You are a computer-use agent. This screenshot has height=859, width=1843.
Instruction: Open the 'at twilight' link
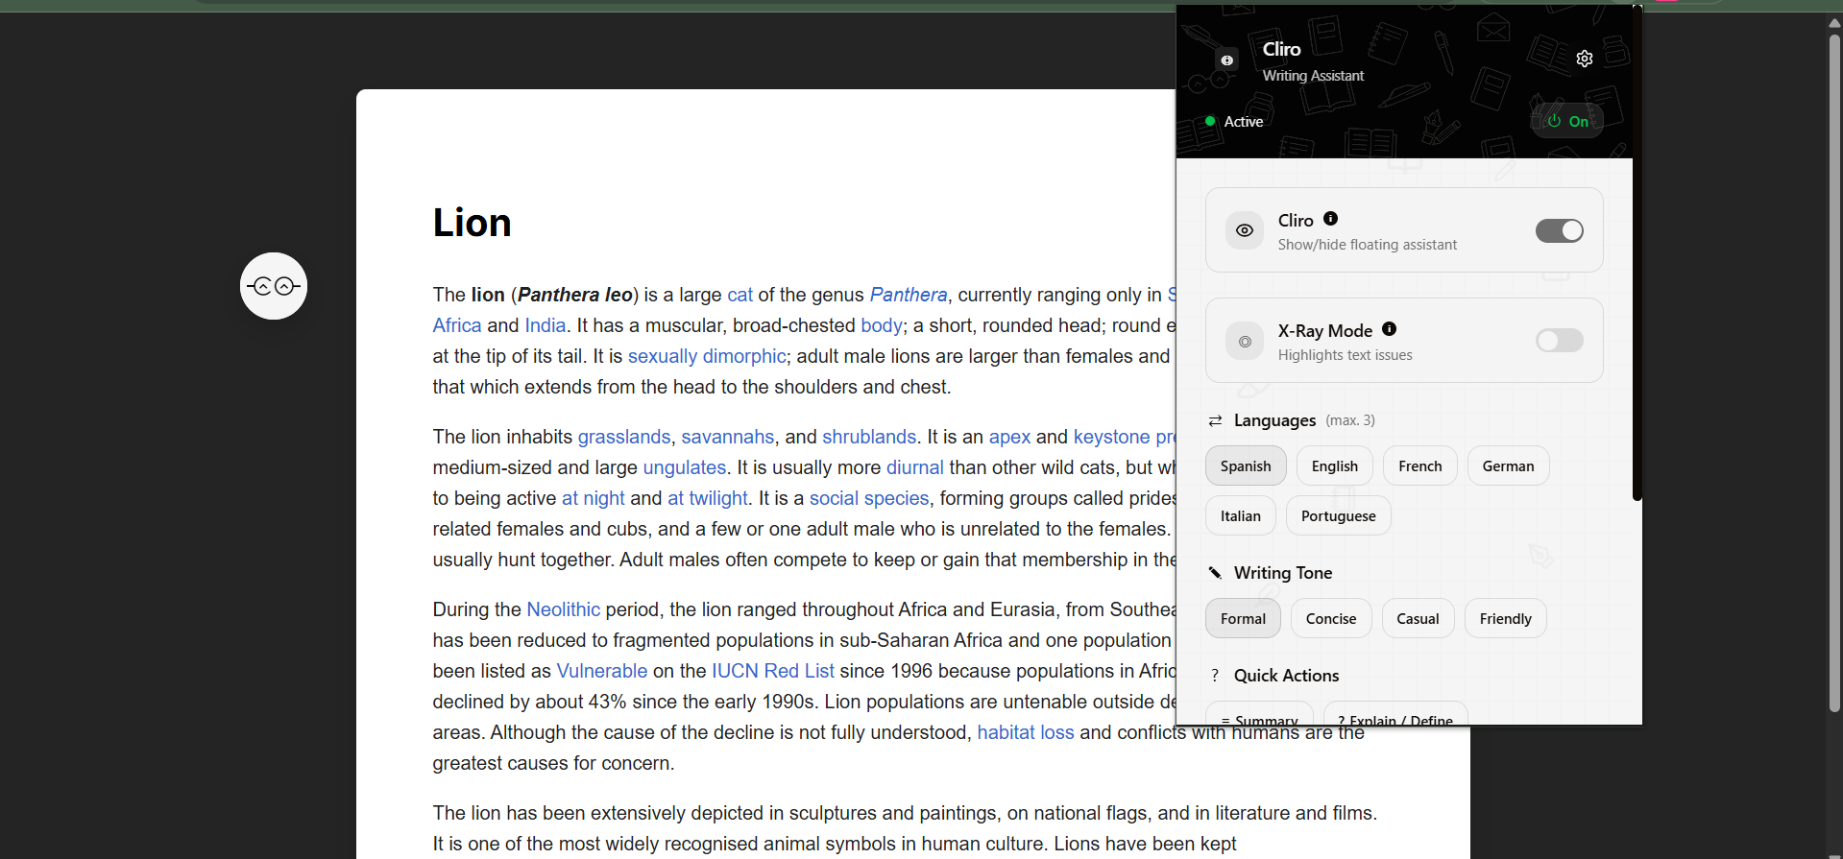708,498
